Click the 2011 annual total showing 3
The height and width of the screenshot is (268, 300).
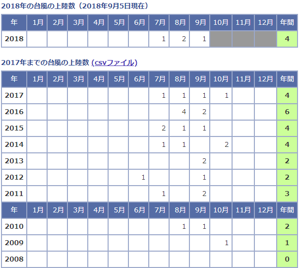coord(287,194)
